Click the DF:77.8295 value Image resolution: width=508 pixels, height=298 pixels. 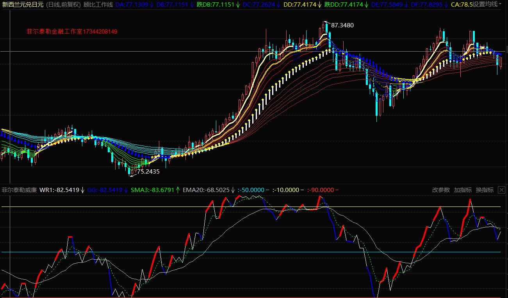coord(427,5)
